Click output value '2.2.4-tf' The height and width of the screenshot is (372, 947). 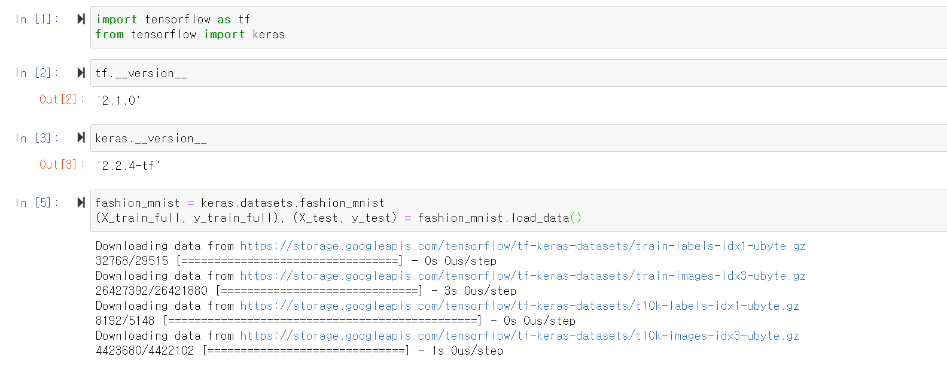[128, 166]
